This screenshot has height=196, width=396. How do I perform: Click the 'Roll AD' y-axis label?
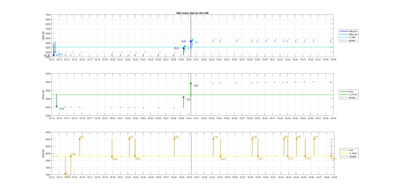coord(43,153)
